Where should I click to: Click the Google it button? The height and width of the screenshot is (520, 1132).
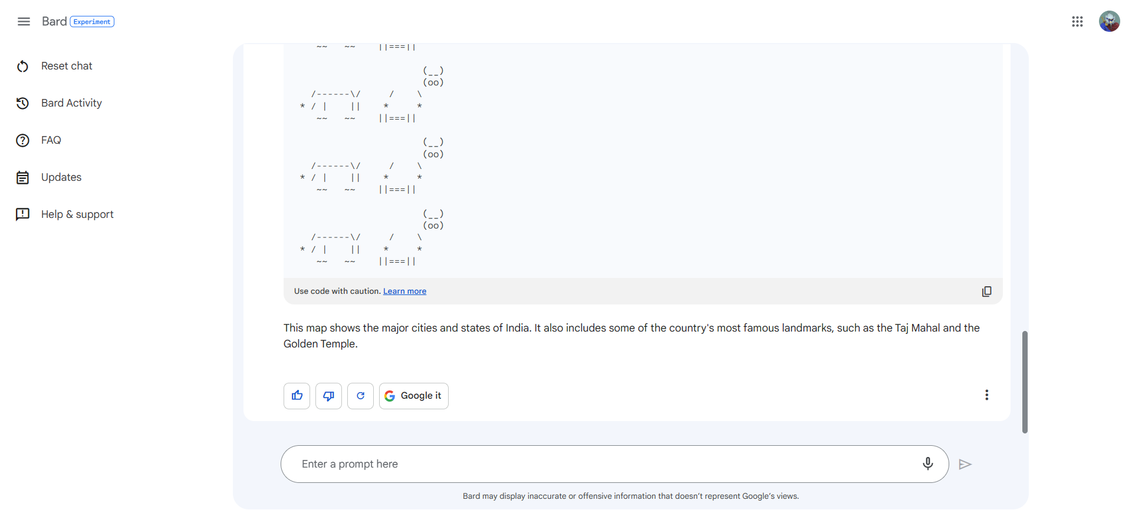(x=413, y=396)
